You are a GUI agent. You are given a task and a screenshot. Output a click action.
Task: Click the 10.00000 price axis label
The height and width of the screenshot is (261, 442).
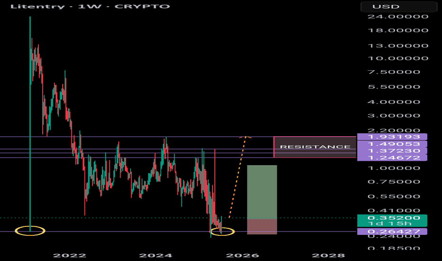[x=398, y=58]
